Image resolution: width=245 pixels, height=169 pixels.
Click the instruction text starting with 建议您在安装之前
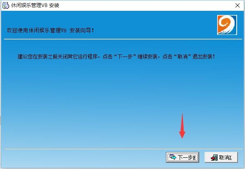[116, 56]
